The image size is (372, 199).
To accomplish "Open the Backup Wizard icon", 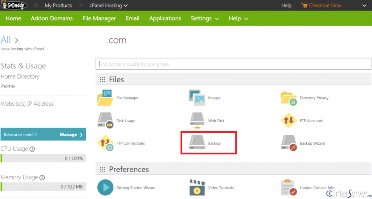I will point(289,143).
